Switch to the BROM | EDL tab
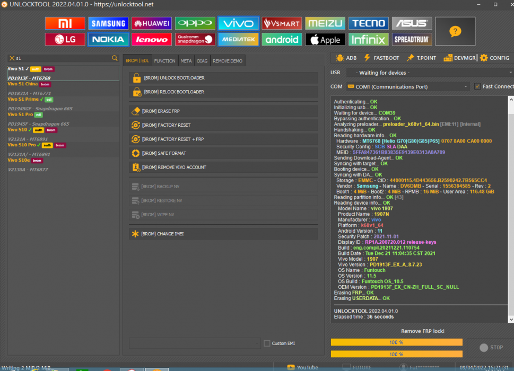 click(137, 61)
